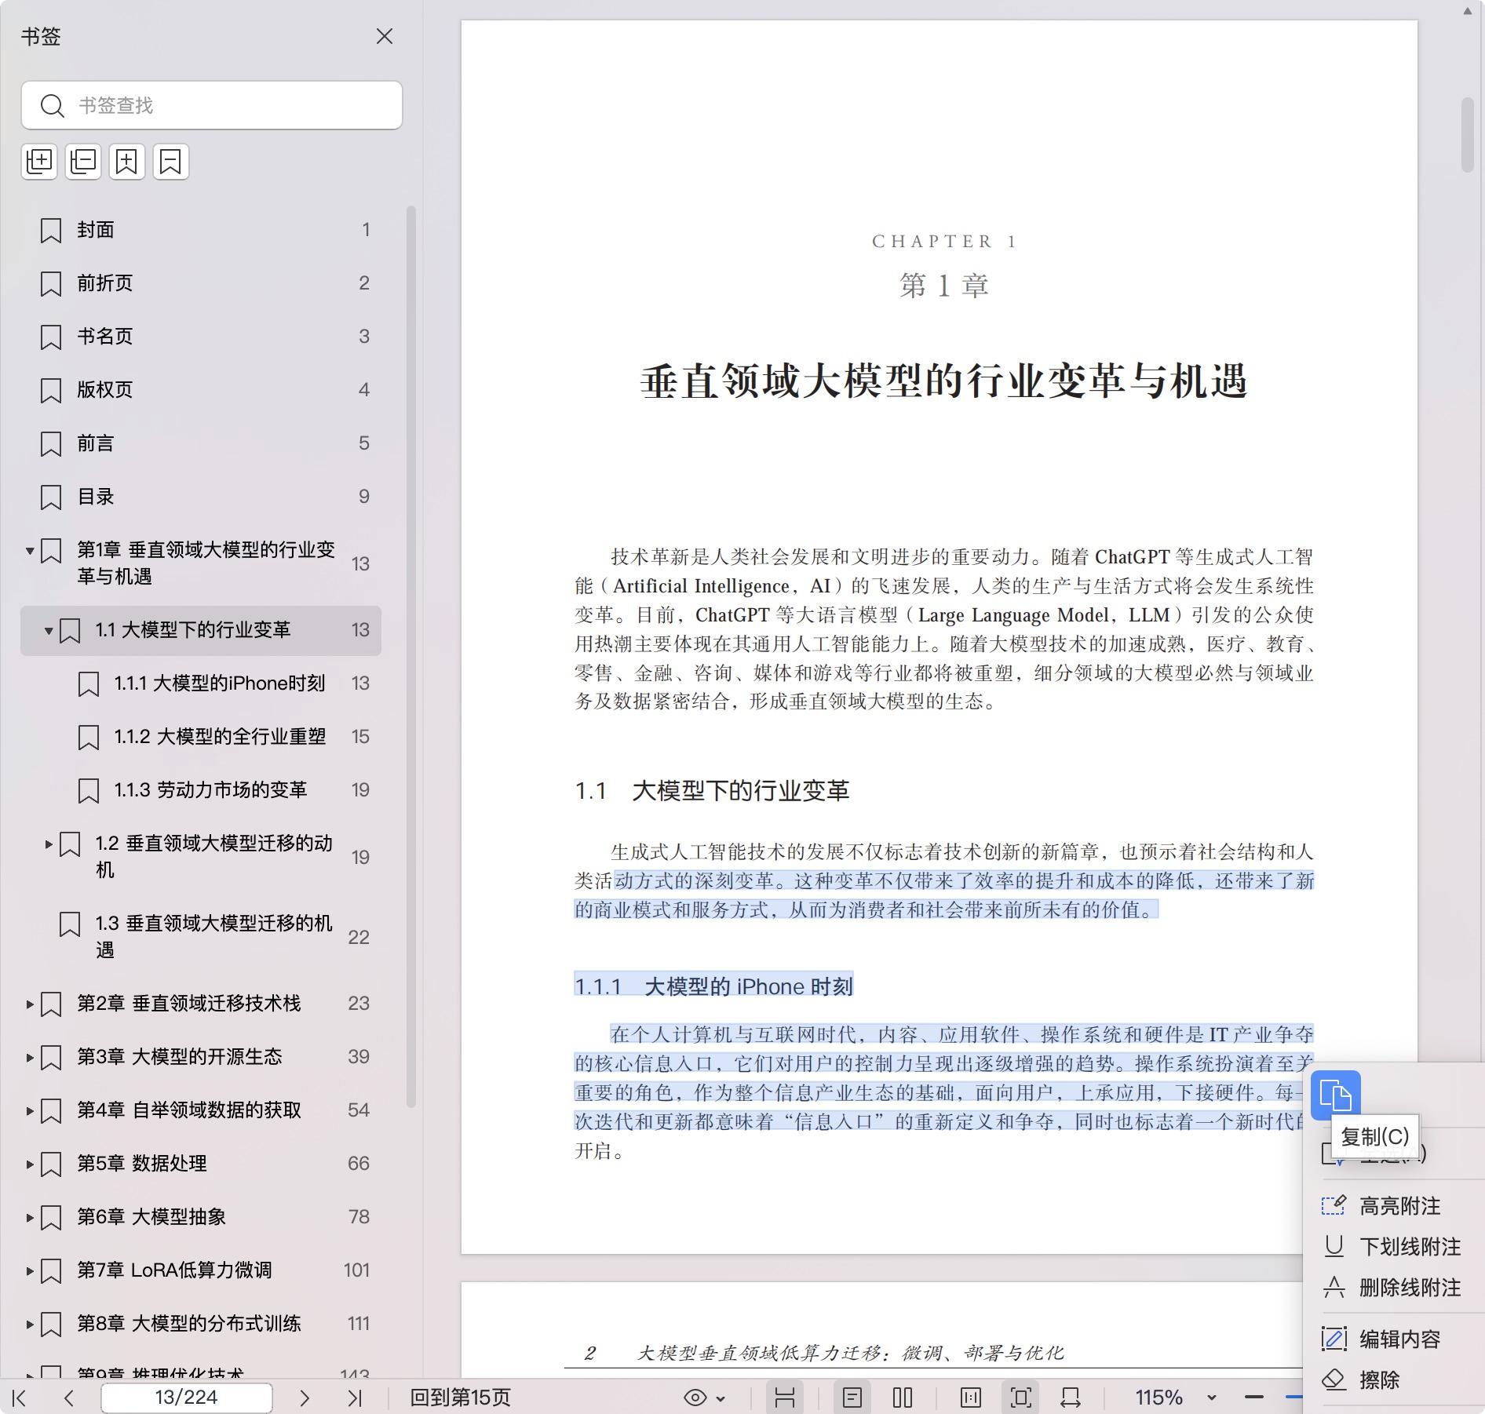Click the collapse all bookmarks icon
This screenshot has width=1485, height=1414.
pos(83,162)
